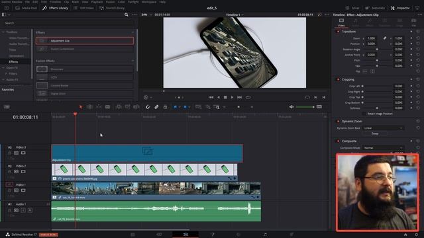Adjust the Rotation Angle slider

377,50
